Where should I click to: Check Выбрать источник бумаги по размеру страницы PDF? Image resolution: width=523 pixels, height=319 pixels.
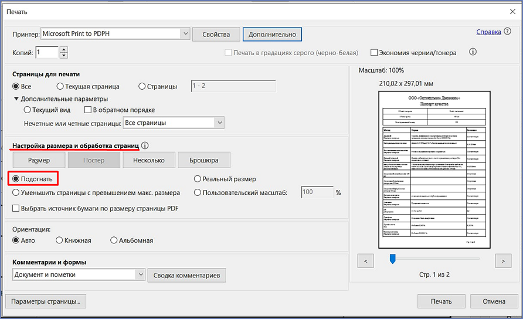16,208
